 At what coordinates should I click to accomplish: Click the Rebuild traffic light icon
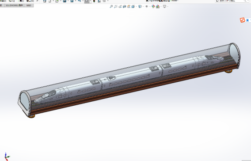click(94, 1)
